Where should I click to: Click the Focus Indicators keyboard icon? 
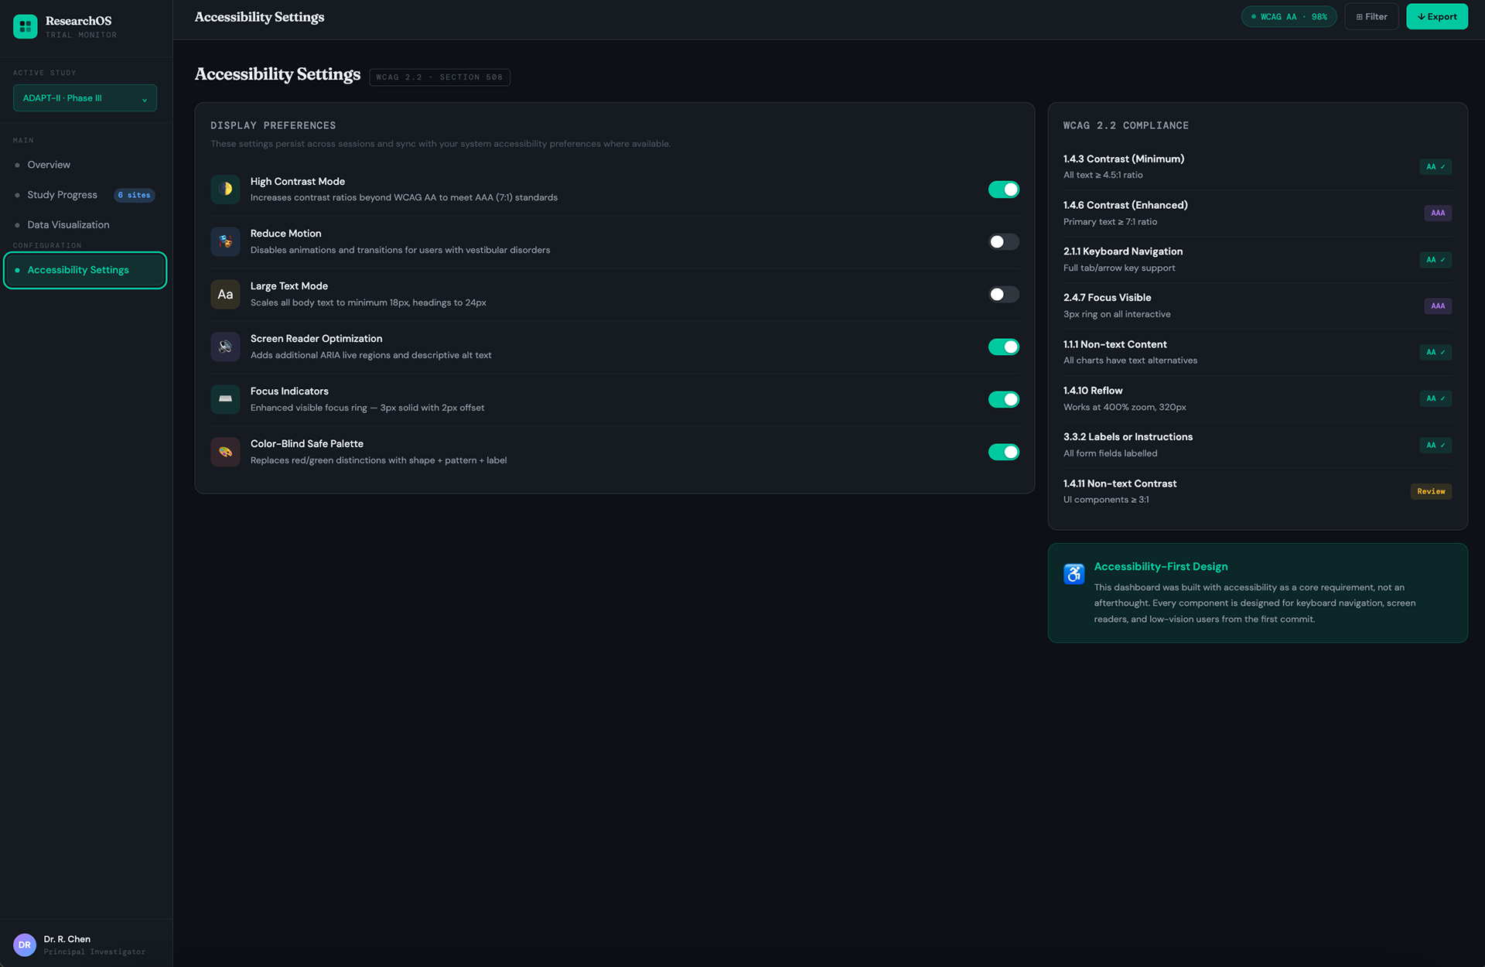coord(225,399)
